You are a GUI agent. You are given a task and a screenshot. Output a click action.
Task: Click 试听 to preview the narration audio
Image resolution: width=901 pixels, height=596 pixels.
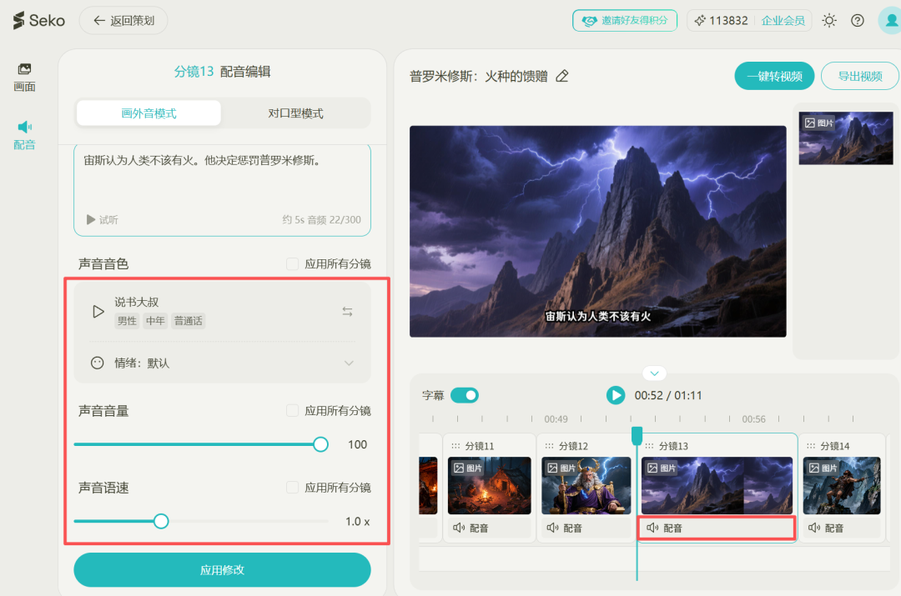click(102, 219)
